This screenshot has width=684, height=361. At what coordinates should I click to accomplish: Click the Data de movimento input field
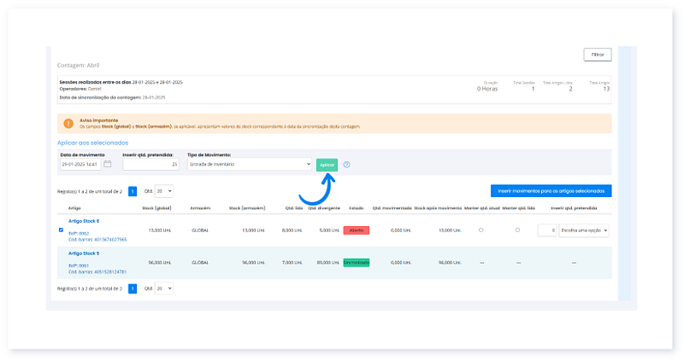pos(80,164)
